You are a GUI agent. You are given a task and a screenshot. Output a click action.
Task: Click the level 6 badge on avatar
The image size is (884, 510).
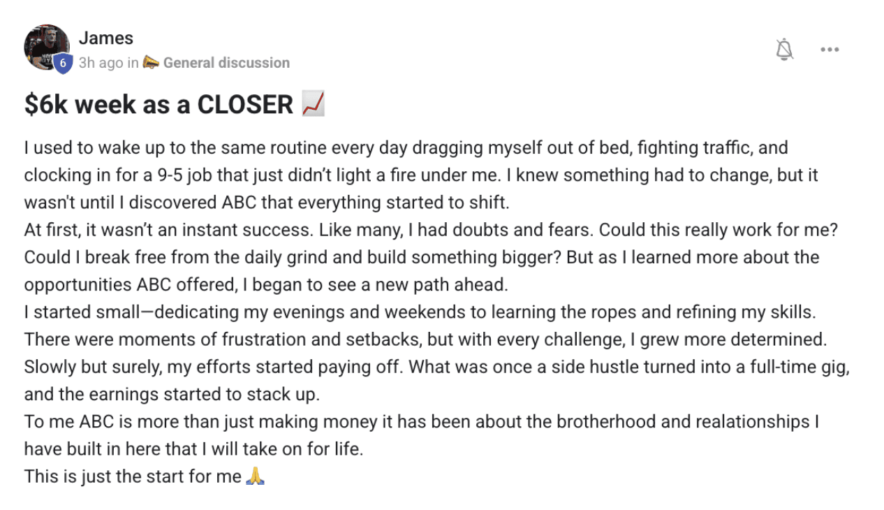(x=63, y=64)
